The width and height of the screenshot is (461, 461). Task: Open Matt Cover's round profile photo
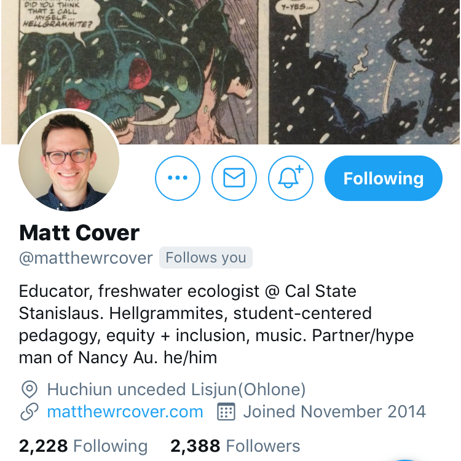pos(69,160)
